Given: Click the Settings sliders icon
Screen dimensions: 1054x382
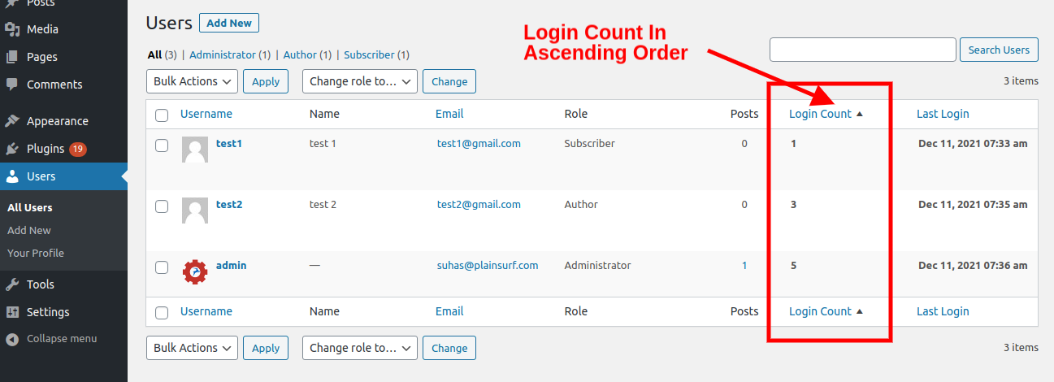Looking at the screenshot, I should (12, 312).
